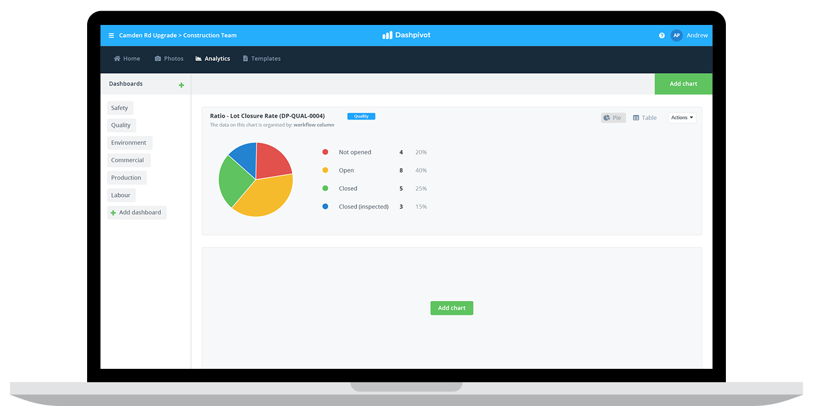Screen dimensions: 813x406
Task: Open the Templates tab
Action: (261, 59)
